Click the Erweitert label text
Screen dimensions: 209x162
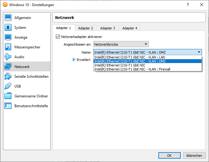point(83,60)
